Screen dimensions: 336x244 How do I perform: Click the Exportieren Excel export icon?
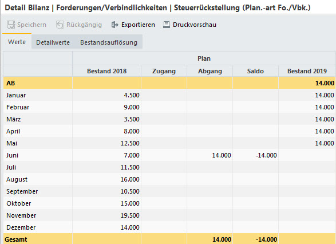point(115,25)
